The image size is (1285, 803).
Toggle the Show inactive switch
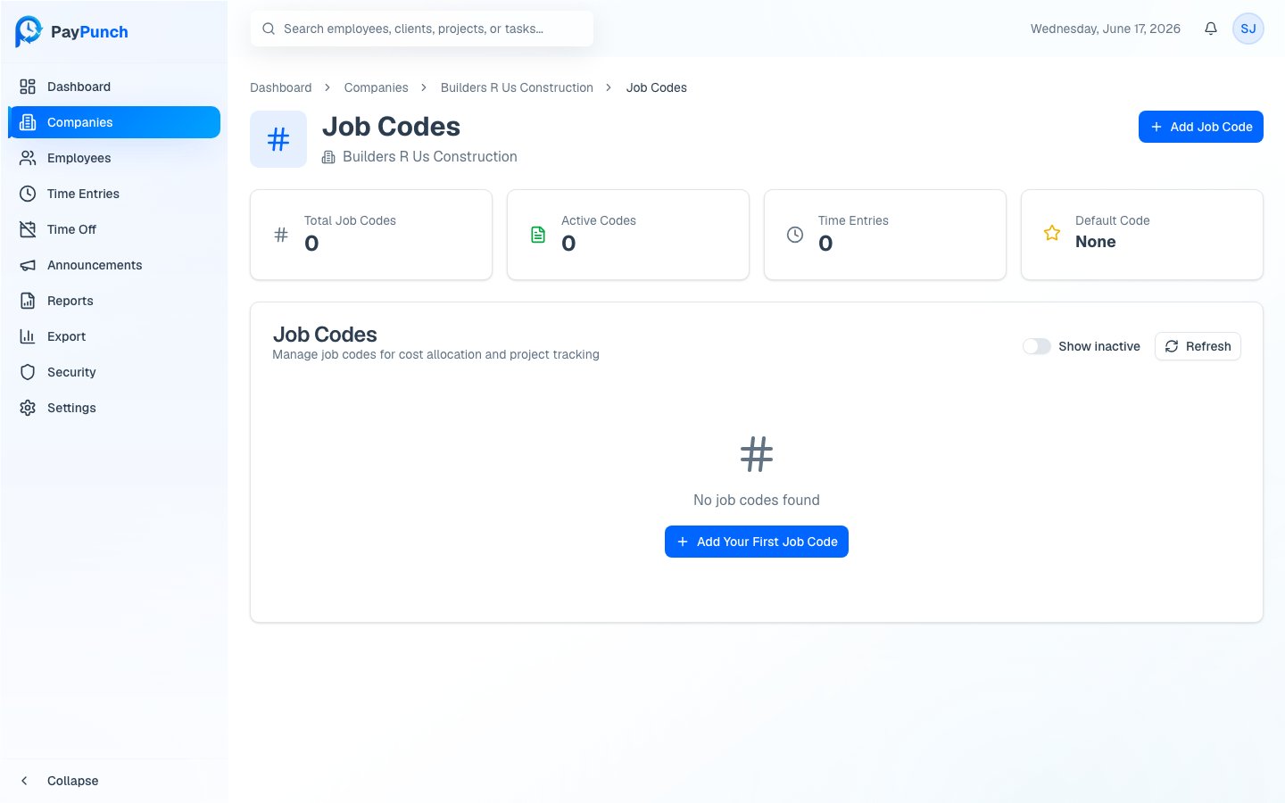(x=1037, y=346)
